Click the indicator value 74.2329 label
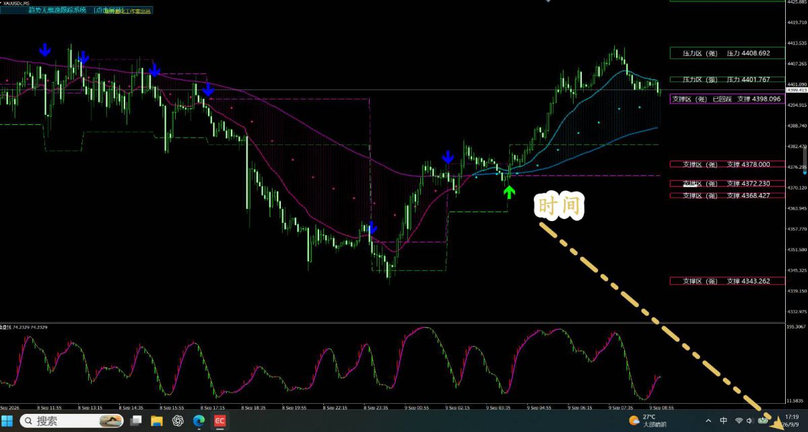This screenshot has height=432, width=808. pyautogui.click(x=24, y=327)
